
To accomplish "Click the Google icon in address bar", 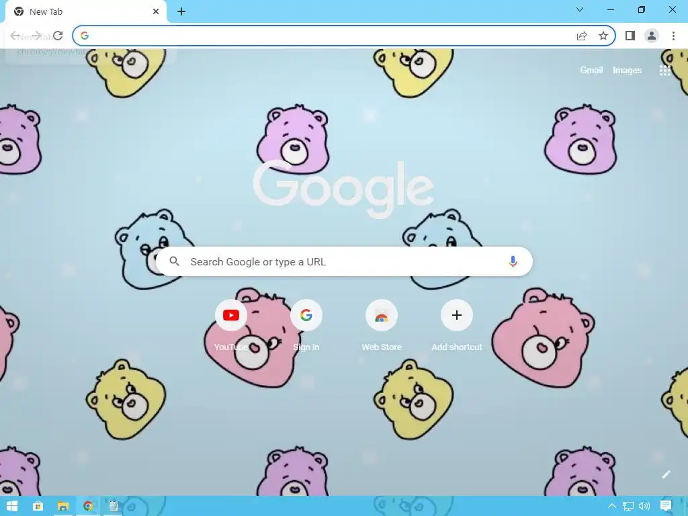I will click(x=85, y=36).
